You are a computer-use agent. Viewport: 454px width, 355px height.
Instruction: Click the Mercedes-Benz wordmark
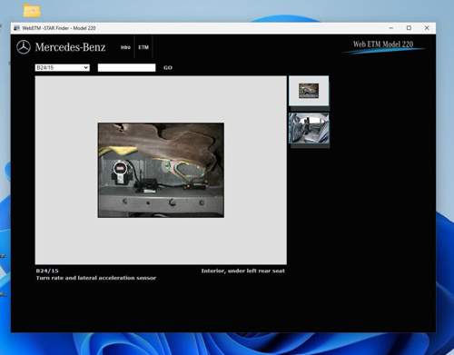70,47
